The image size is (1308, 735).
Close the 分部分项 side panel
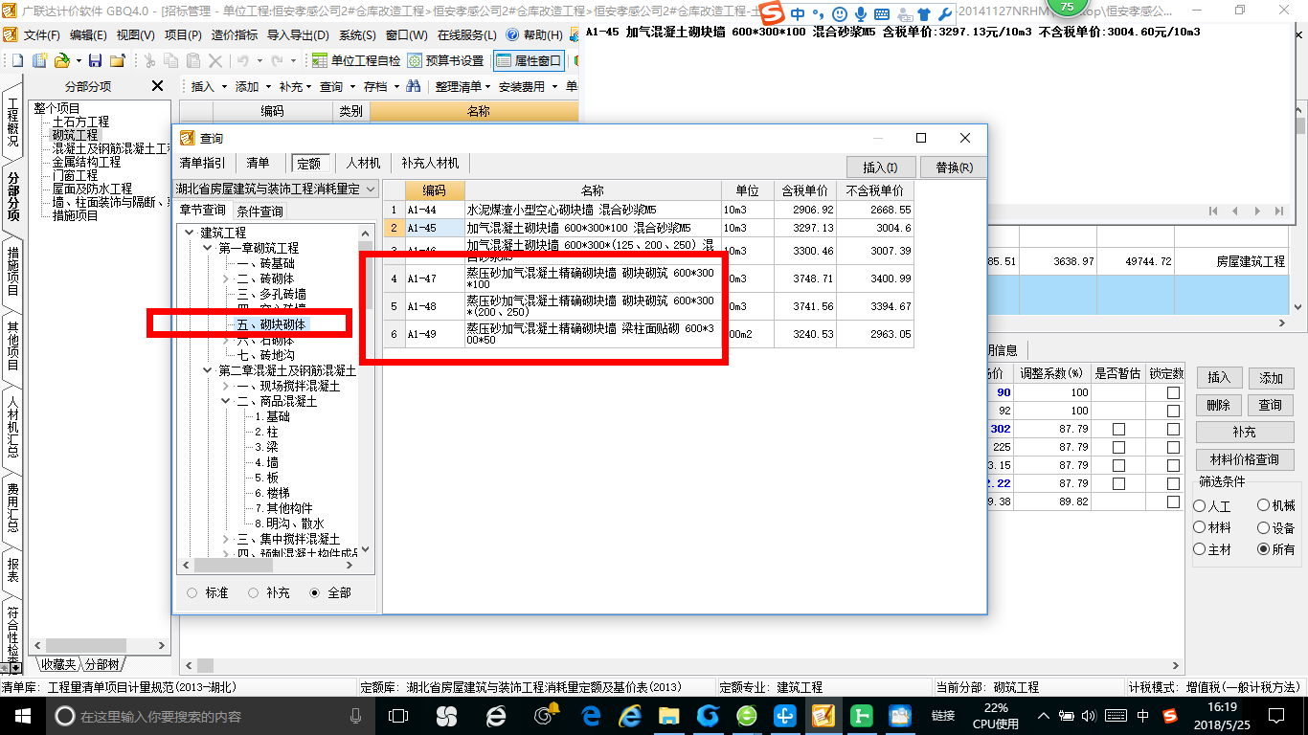pyautogui.click(x=158, y=86)
